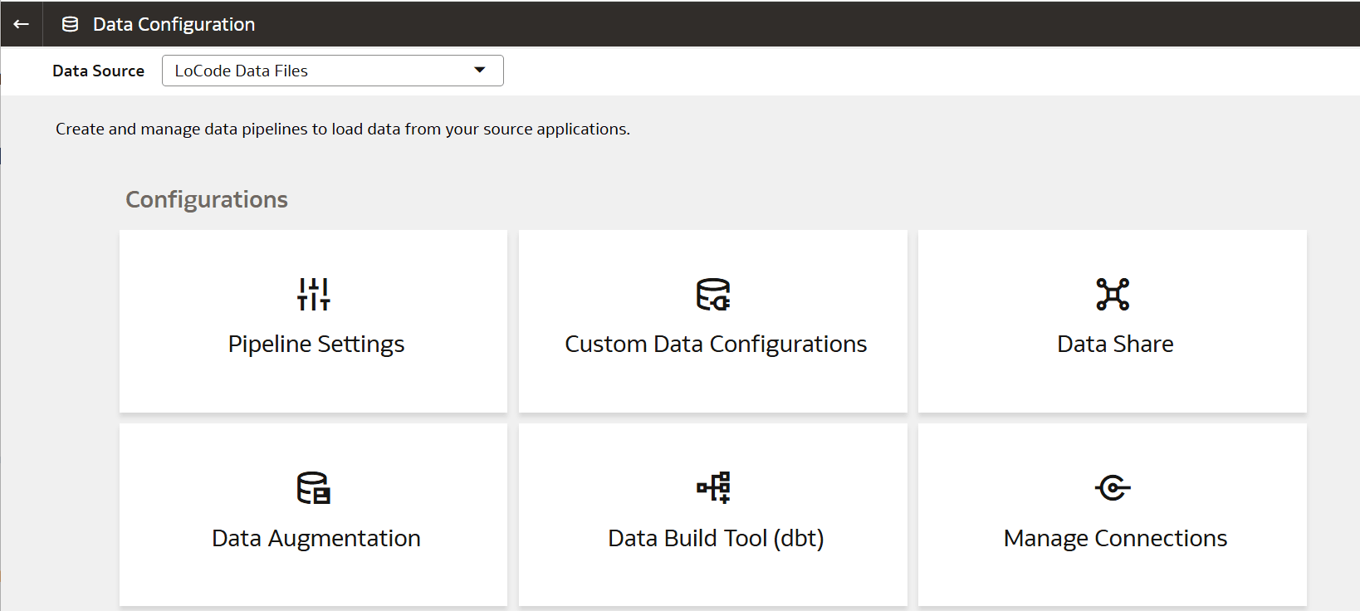Click the Custom Data Configurations database icon
The image size is (1360, 611).
pos(713,294)
